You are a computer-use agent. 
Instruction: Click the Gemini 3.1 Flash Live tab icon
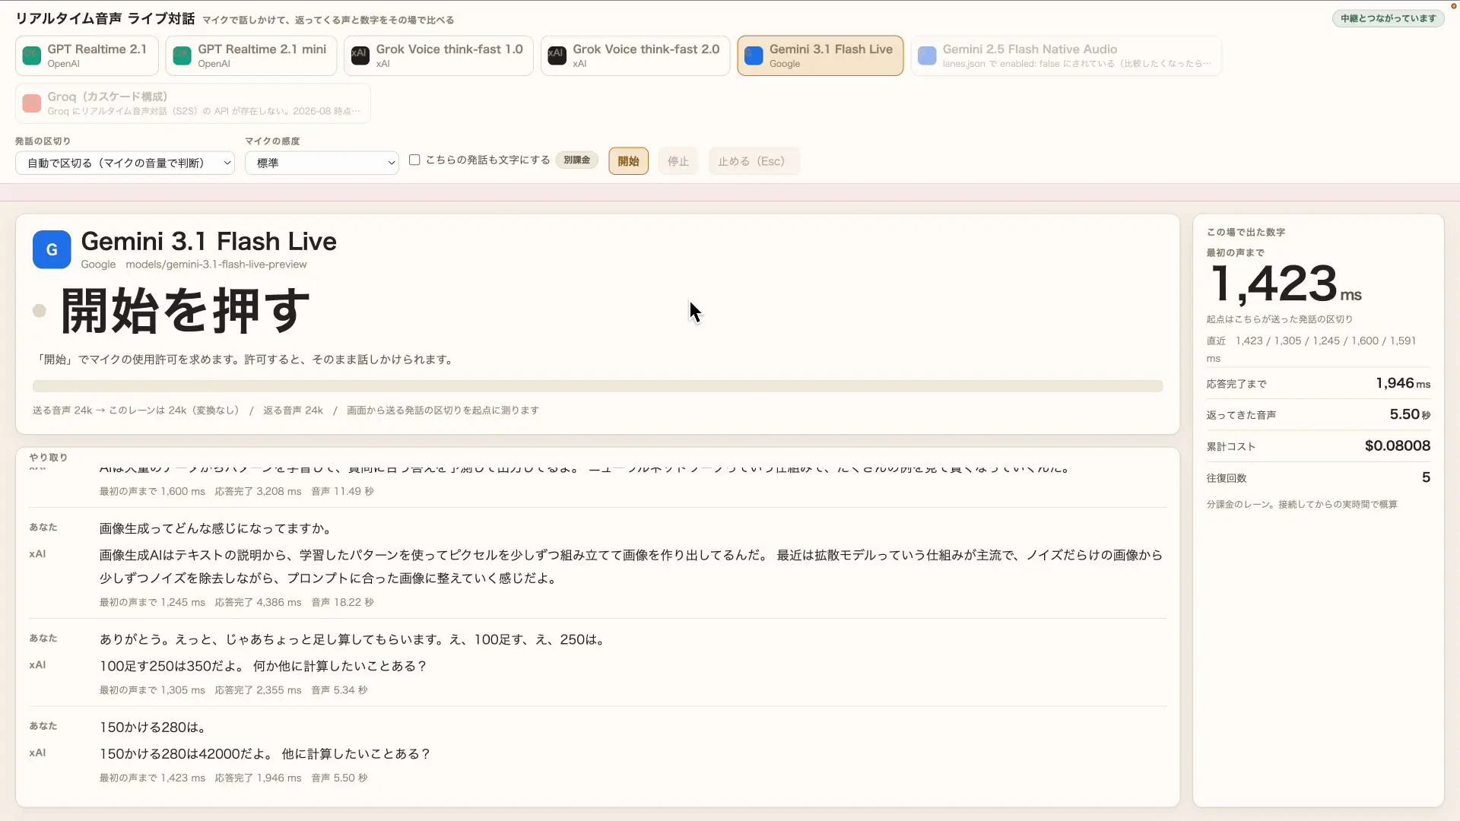coord(754,55)
